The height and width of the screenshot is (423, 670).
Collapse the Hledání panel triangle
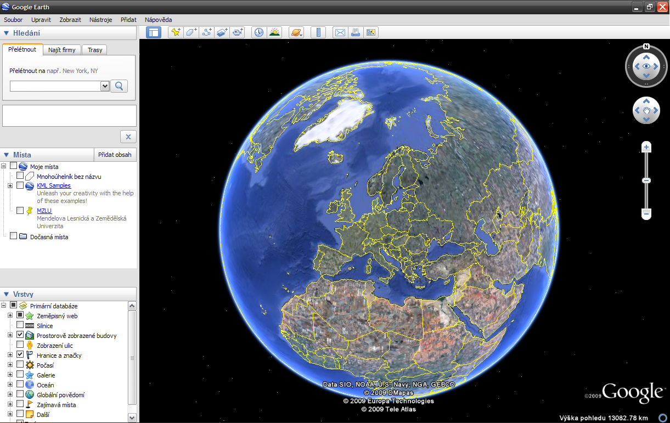[7, 33]
